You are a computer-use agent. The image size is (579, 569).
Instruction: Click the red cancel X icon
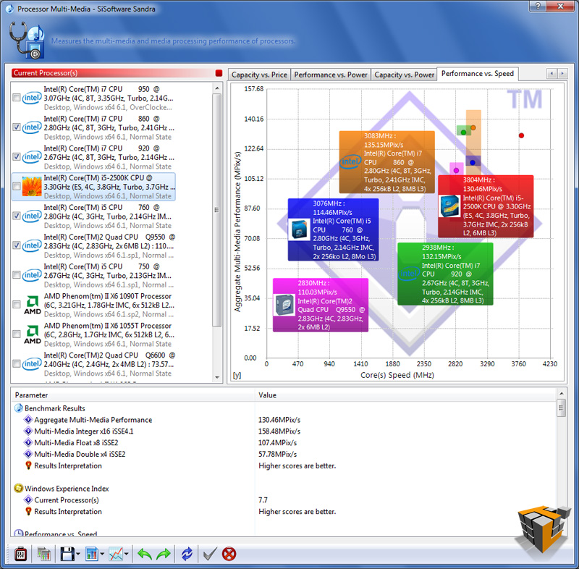pyautogui.click(x=229, y=554)
